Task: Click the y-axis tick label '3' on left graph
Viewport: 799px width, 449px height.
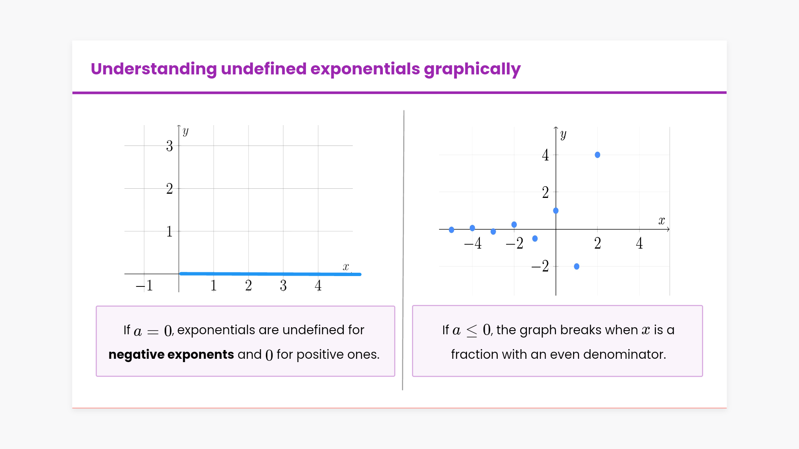Action: tap(169, 146)
